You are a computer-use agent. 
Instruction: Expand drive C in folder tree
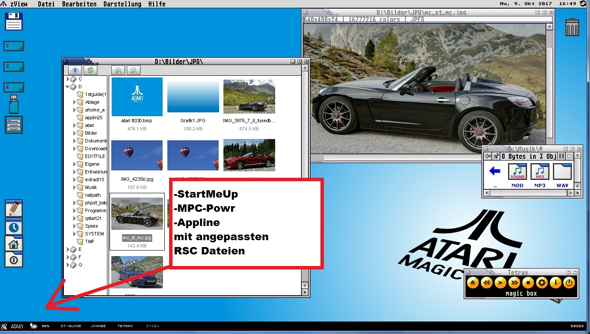click(x=68, y=79)
